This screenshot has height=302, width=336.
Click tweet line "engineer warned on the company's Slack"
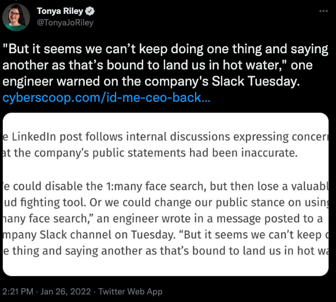(151, 82)
